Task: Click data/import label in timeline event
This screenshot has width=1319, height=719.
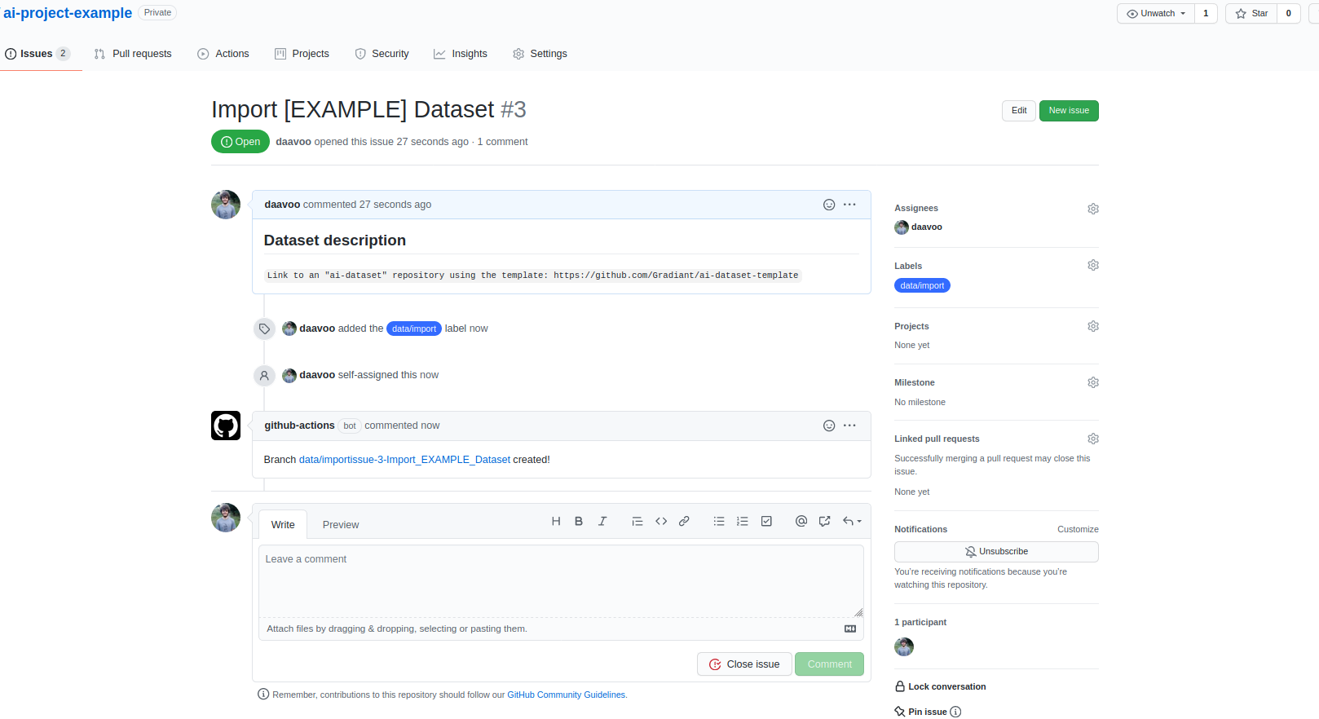Action: click(414, 329)
